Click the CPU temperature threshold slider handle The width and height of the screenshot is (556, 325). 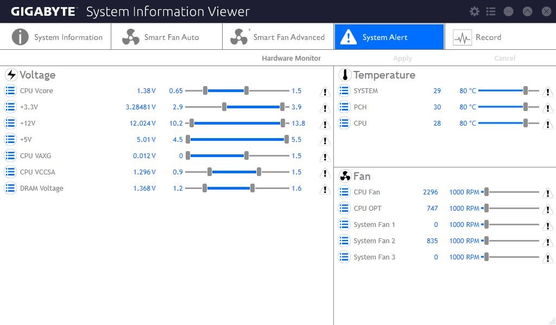coord(526,123)
